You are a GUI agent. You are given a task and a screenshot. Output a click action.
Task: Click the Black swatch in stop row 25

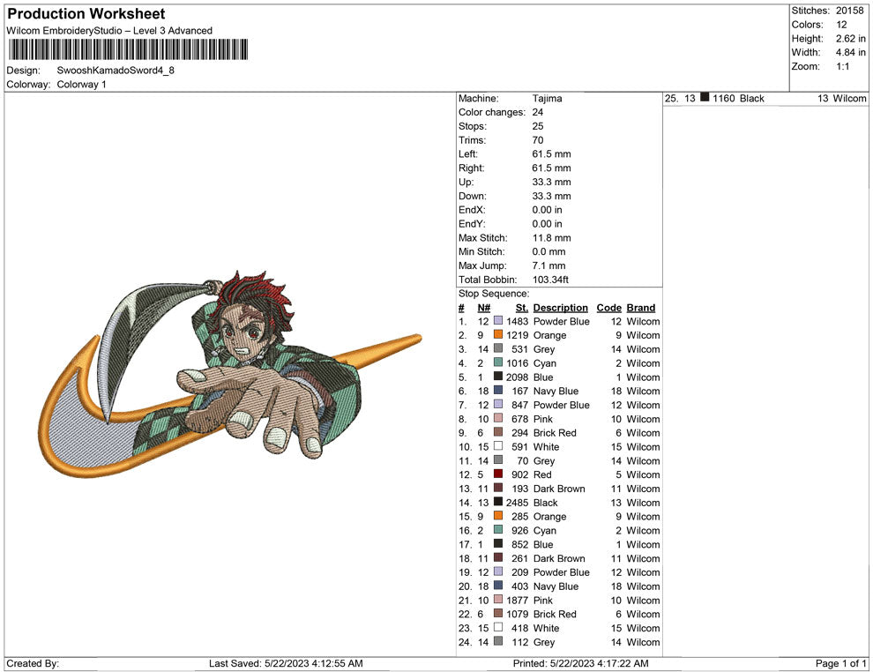(705, 97)
